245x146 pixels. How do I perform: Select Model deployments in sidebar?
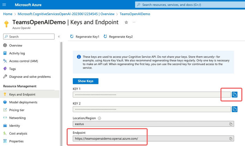pyautogui.click(x=23, y=102)
